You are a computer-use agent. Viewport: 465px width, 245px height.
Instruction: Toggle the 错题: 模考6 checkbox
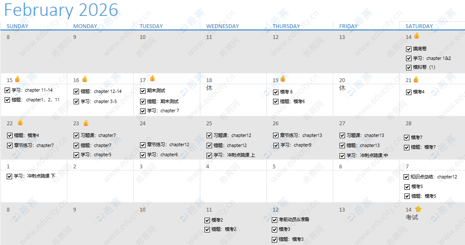(276, 102)
